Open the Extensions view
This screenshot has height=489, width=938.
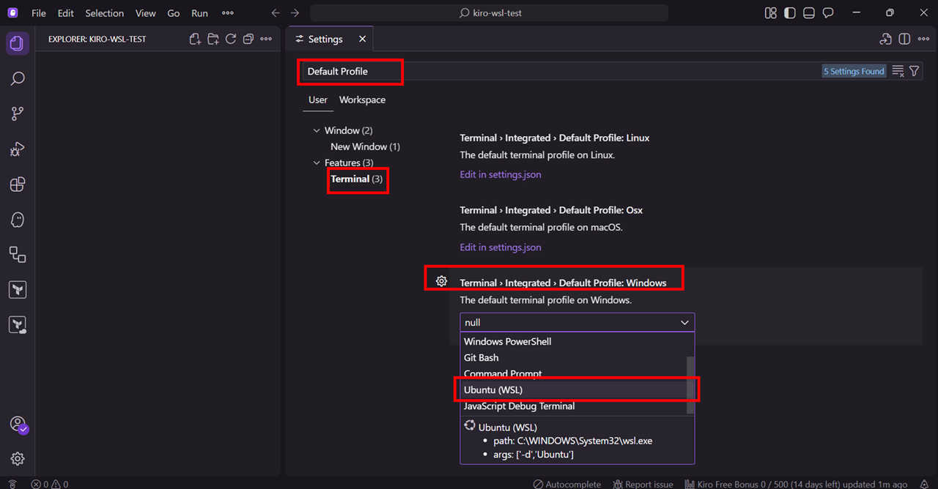point(18,184)
